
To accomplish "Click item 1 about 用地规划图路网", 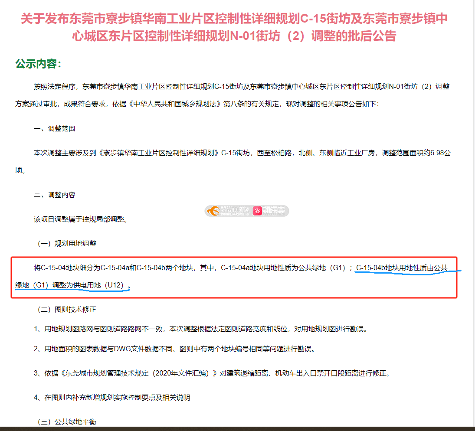I will click(x=201, y=329).
